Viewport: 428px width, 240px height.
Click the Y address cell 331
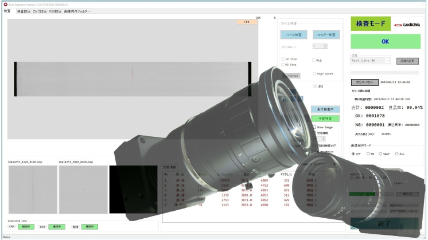pos(286,180)
